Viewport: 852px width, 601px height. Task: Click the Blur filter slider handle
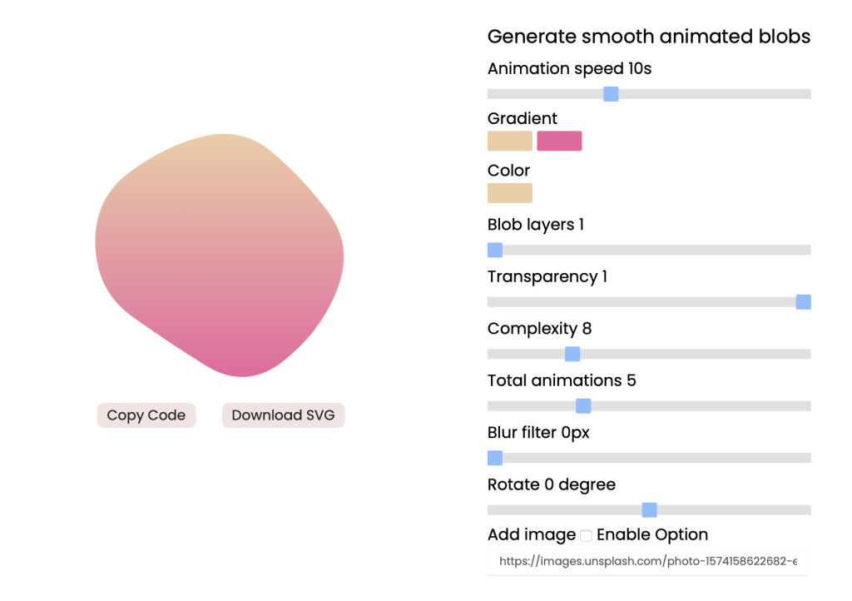[x=495, y=458]
